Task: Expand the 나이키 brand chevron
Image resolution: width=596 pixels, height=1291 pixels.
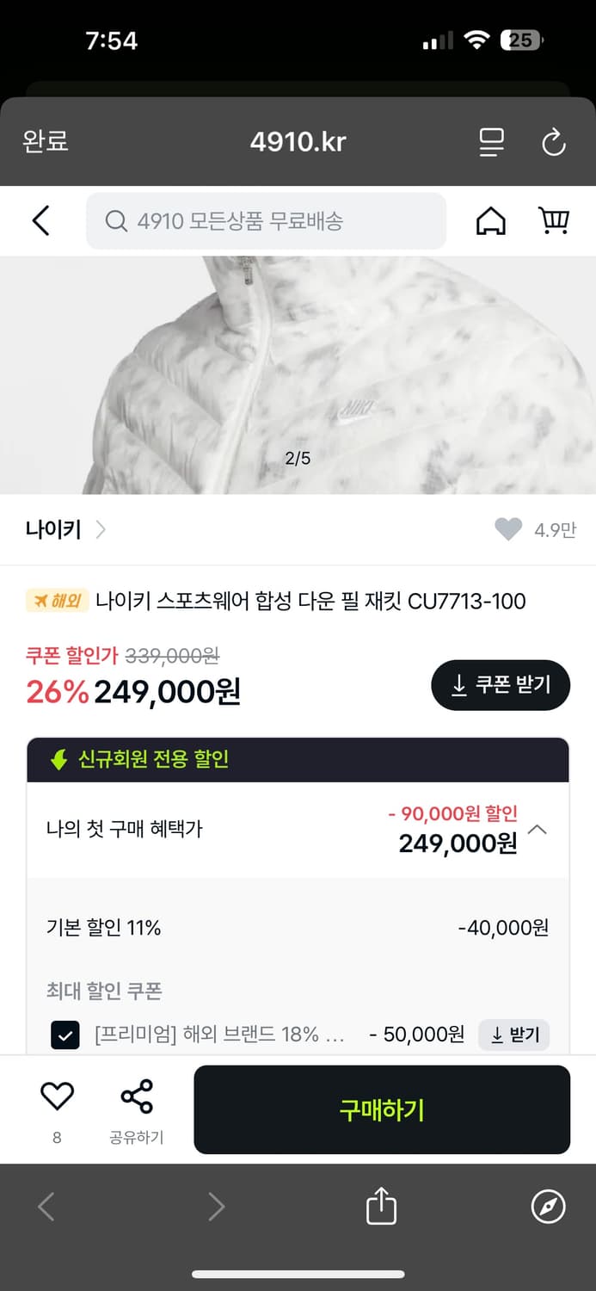Action: click(101, 530)
